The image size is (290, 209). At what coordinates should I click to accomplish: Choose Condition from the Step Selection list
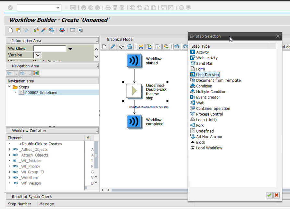coord(201,86)
